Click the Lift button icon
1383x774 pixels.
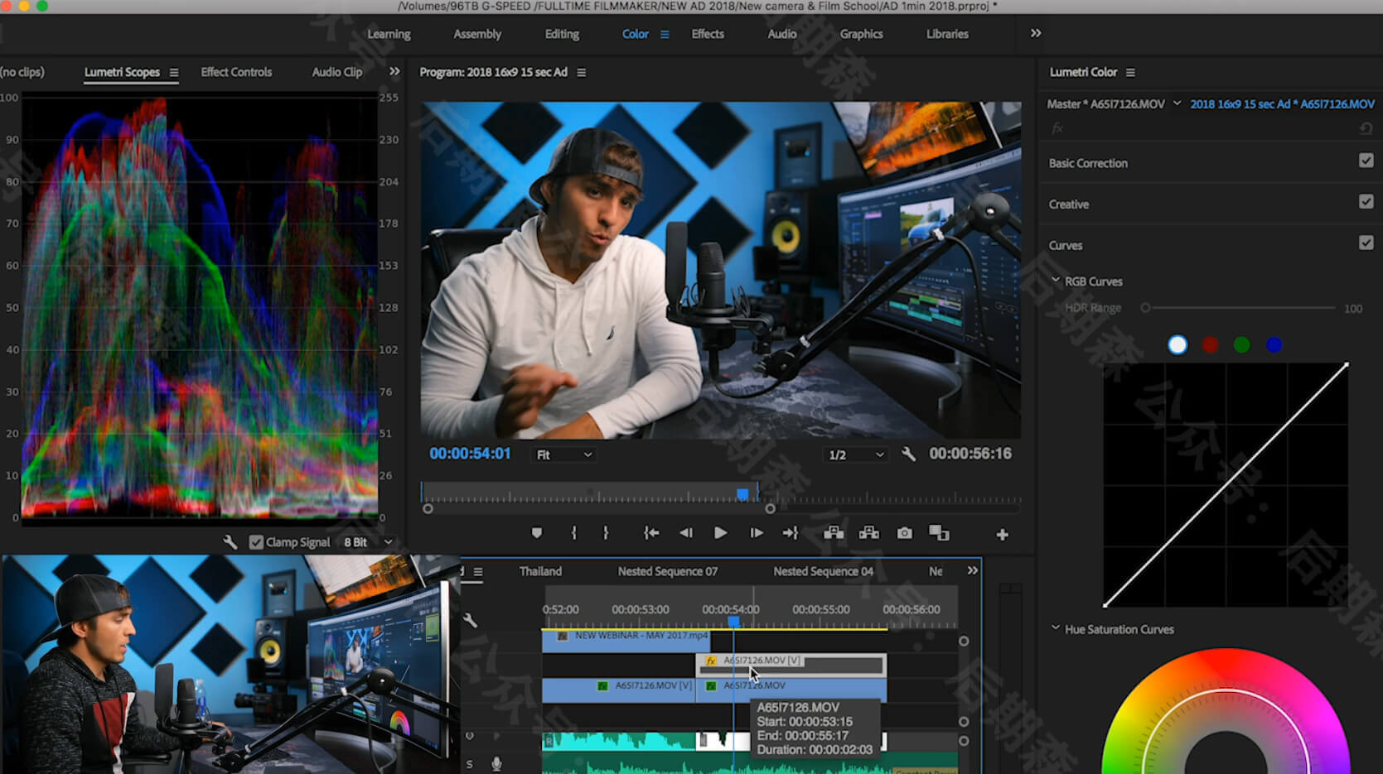point(834,533)
